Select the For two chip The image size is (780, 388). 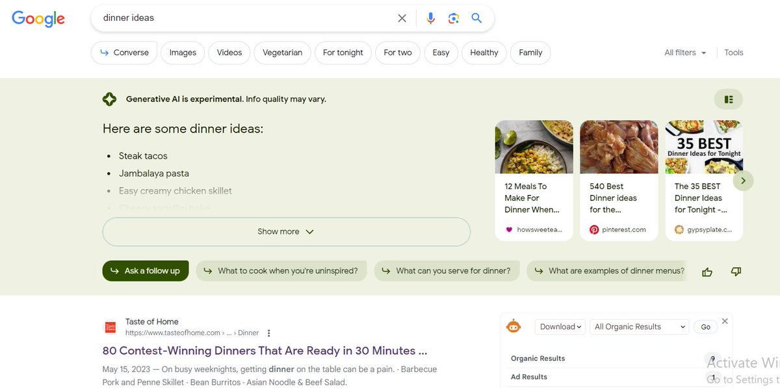point(398,53)
